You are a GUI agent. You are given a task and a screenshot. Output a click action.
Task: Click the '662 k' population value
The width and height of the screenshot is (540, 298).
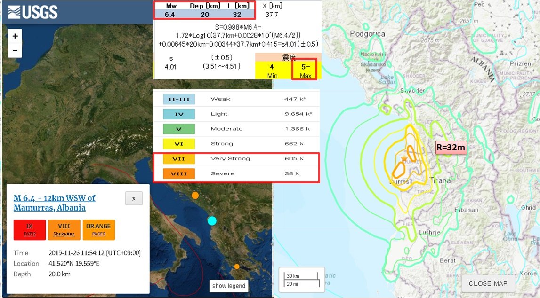(294, 144)
